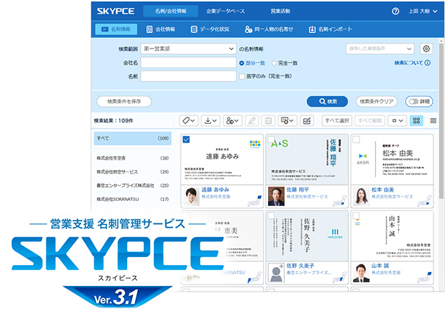Click the 会社名 input field

tap(189, 63)
